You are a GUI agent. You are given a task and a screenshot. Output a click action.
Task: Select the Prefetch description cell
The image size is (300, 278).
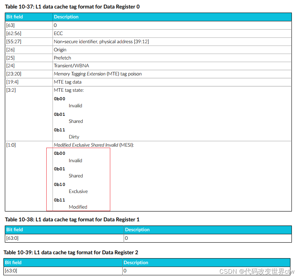click(172, 58)
